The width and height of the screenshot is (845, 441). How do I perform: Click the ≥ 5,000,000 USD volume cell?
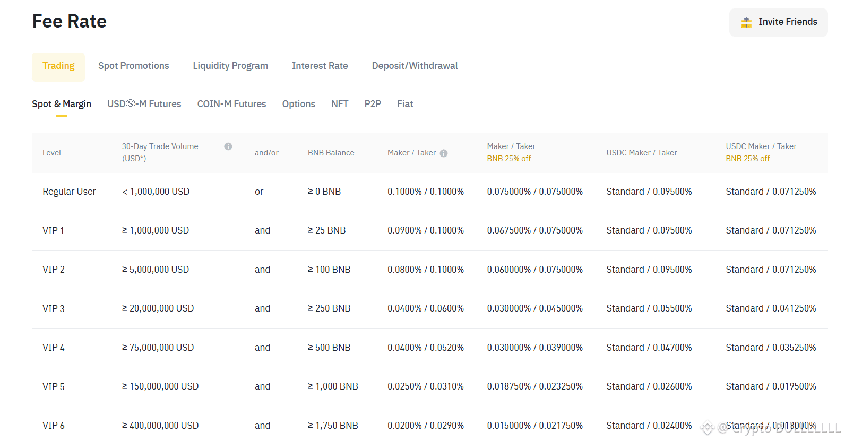[x=156, y=270]
